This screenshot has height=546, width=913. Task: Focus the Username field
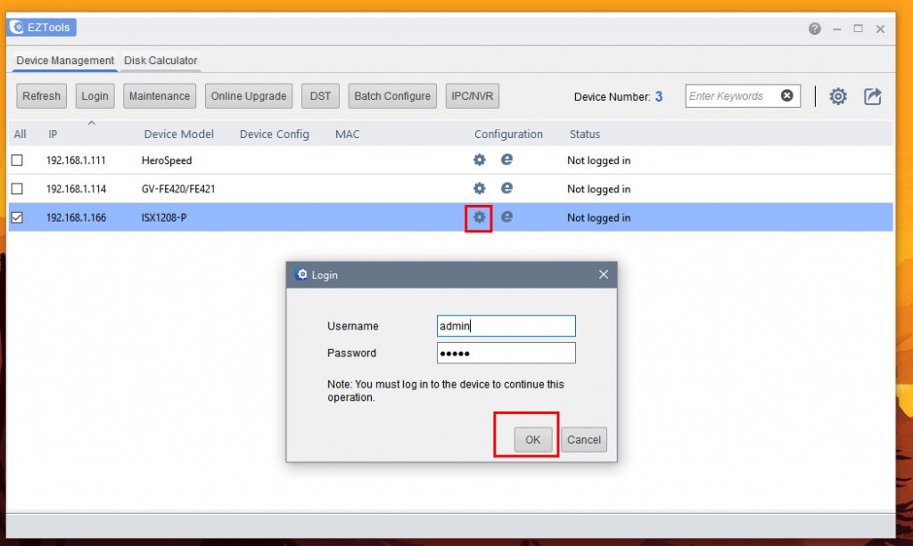pyautogui.click(x=506, y=326)
